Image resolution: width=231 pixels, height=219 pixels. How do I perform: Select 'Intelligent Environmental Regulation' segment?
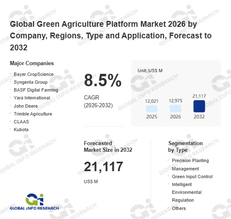point(187,192)
